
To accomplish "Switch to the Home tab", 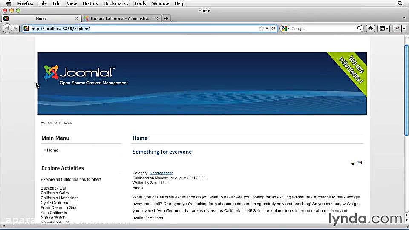I will pyautogui.click(x=41, y=18).
